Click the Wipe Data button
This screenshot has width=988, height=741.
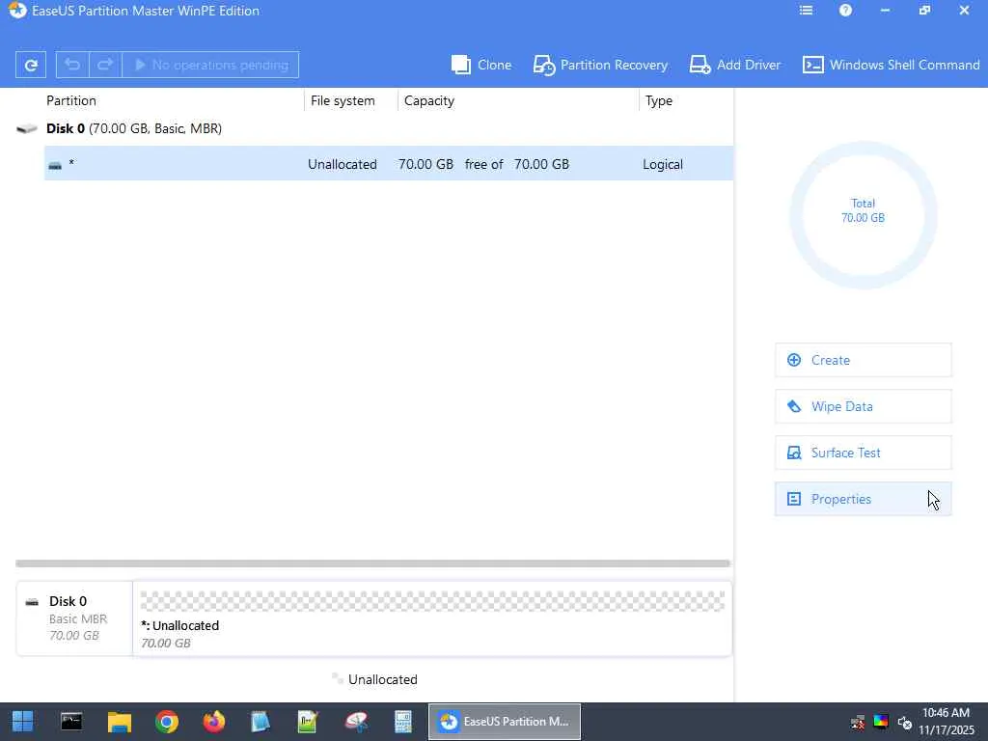click(x=864, y=406)
